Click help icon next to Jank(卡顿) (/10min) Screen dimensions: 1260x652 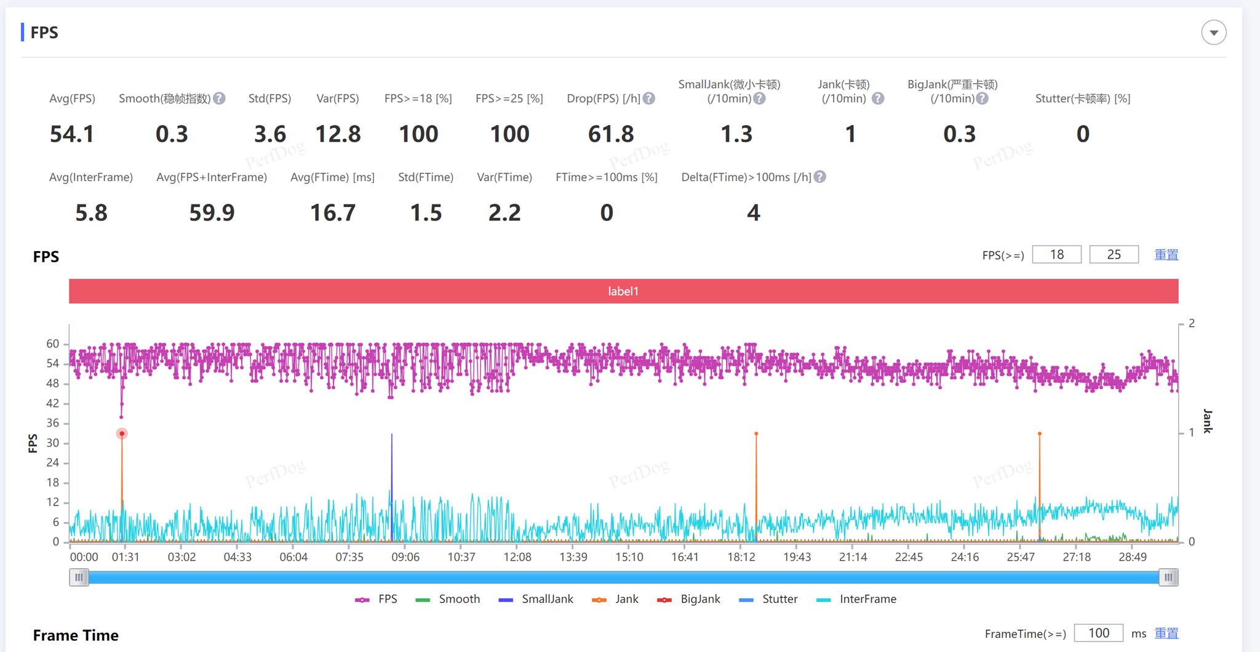click(x=878, y=99)
